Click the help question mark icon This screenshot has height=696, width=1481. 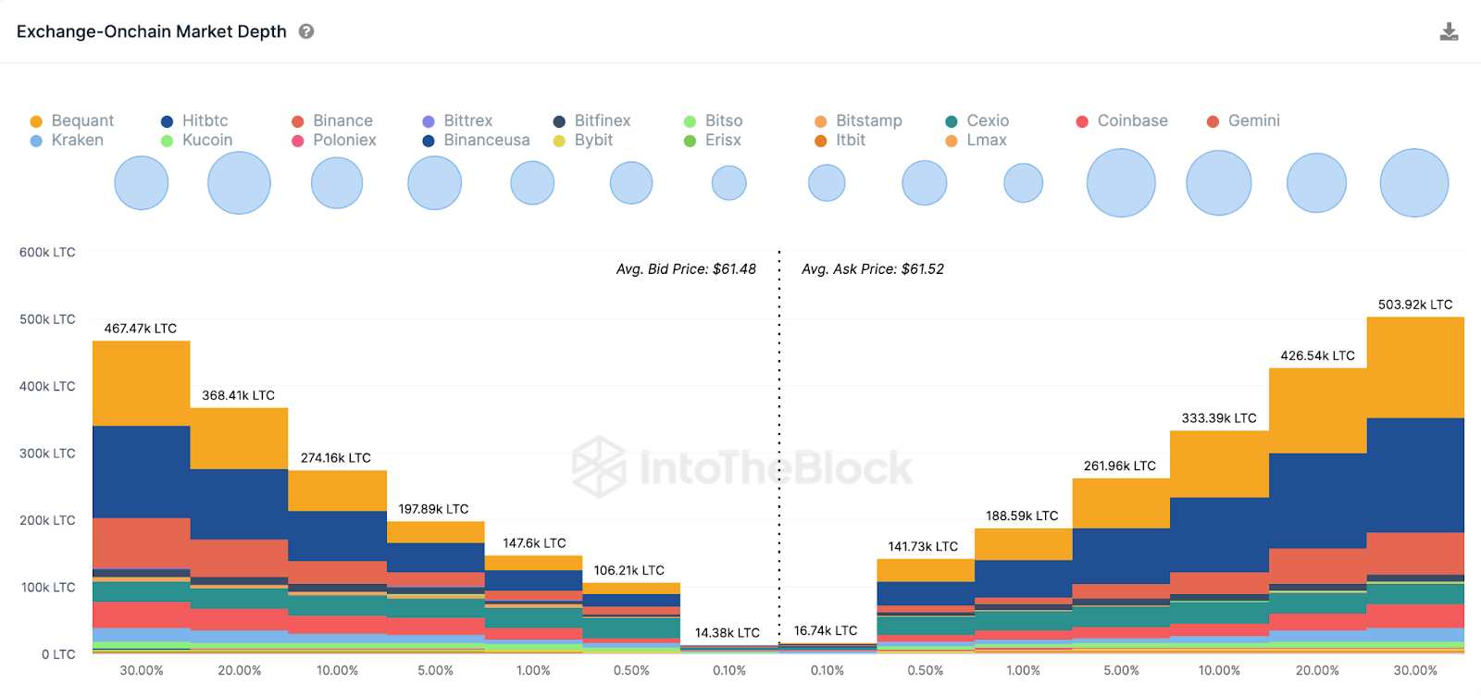coord(306,31)
